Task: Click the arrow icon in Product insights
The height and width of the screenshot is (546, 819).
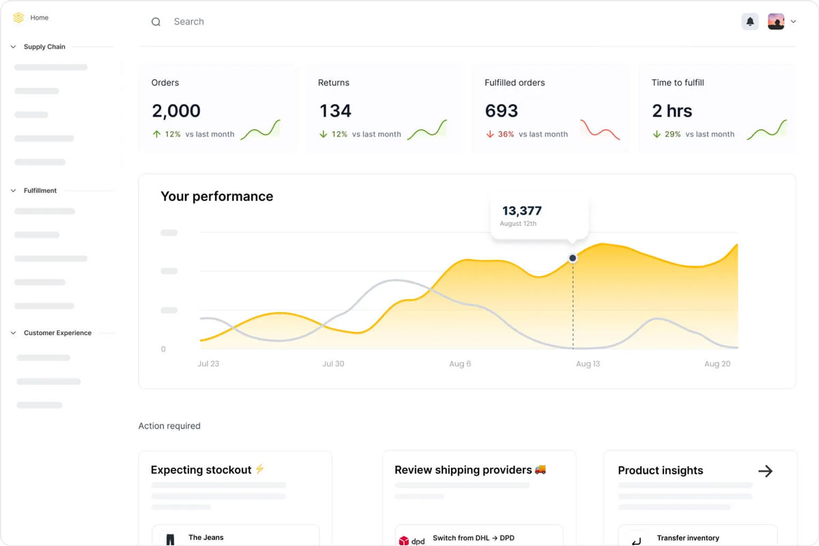Action: pos(765,471)
